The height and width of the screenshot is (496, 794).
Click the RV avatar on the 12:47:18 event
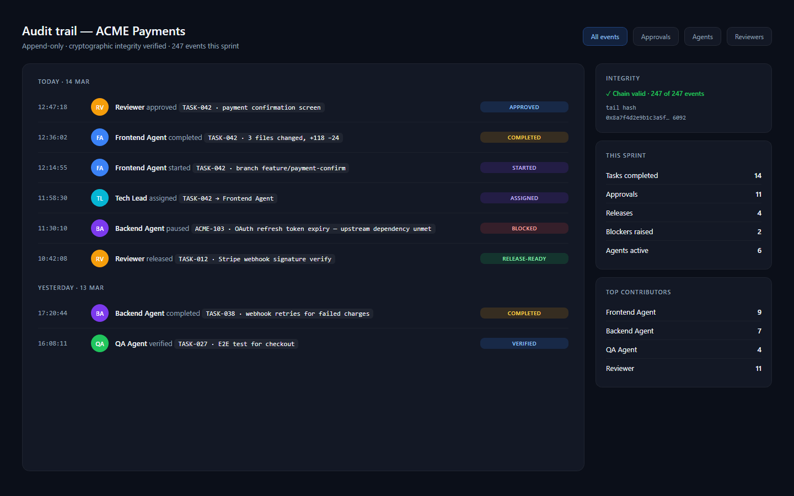(100, 107)
